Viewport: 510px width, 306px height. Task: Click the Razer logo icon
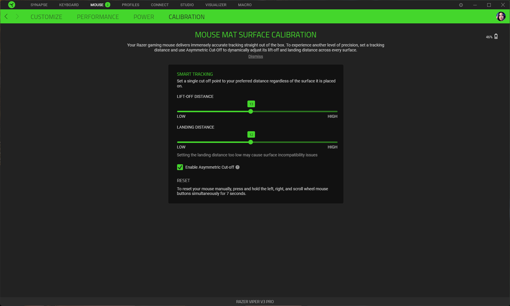12,5
